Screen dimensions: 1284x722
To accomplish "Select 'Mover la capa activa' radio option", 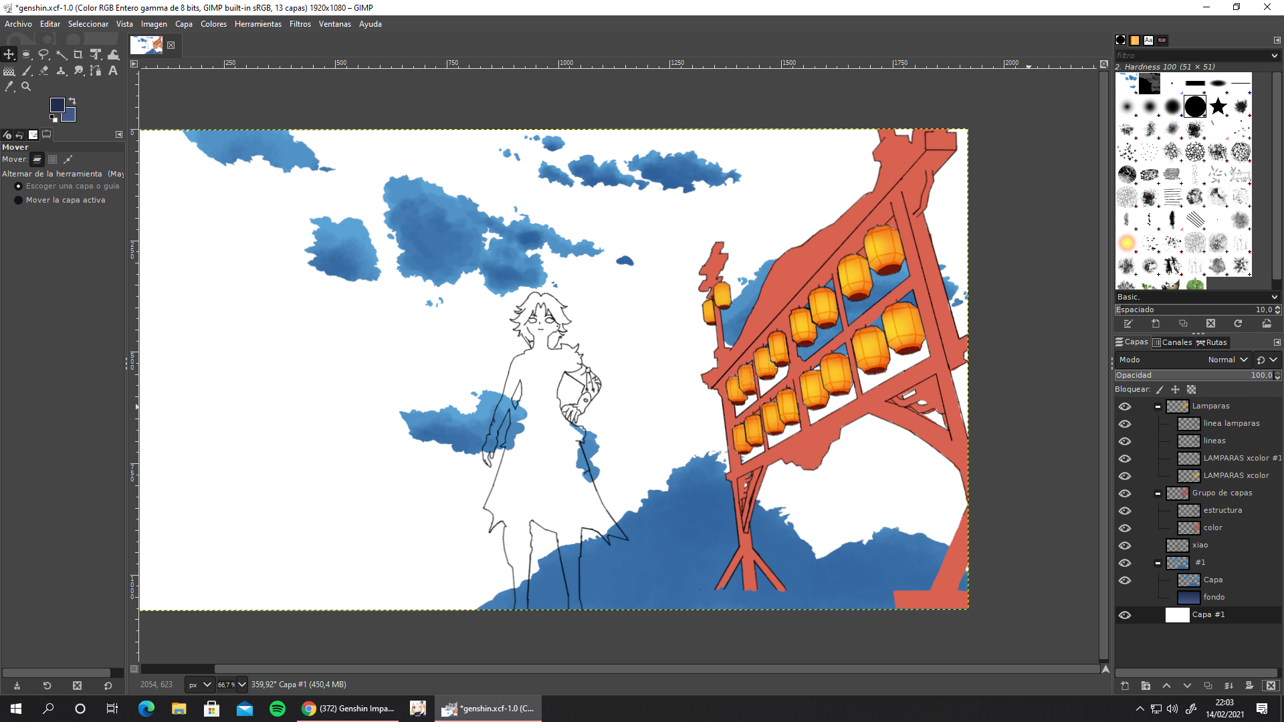I will tap(19, 200).
